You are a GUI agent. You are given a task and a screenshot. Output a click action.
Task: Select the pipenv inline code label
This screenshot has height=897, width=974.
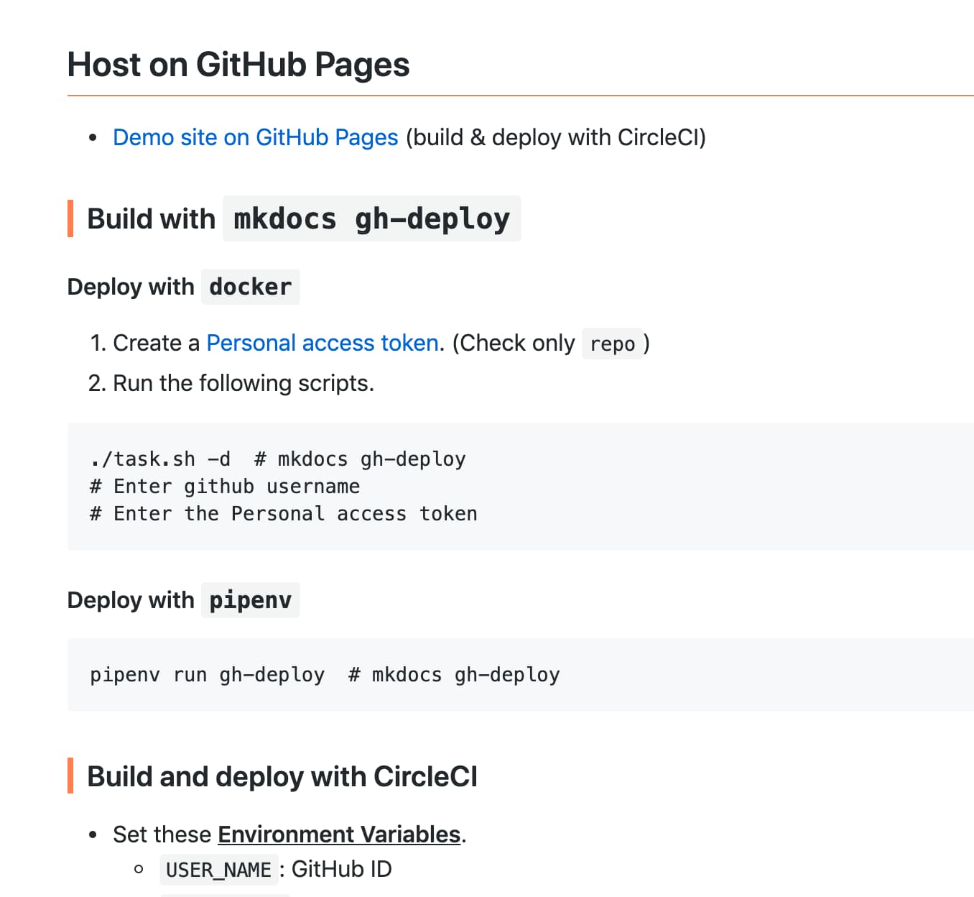(250, 600)
